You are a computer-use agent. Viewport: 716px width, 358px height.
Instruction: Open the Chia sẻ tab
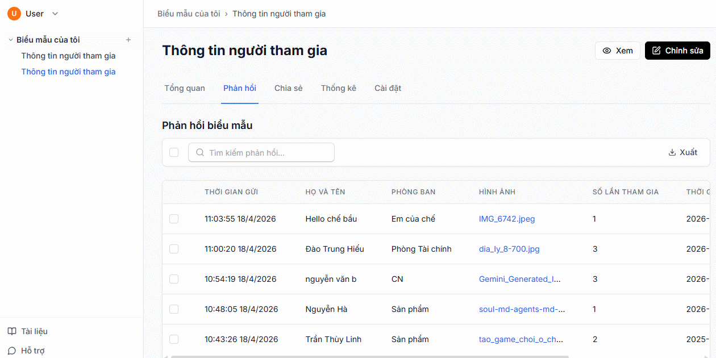point(288,88)
